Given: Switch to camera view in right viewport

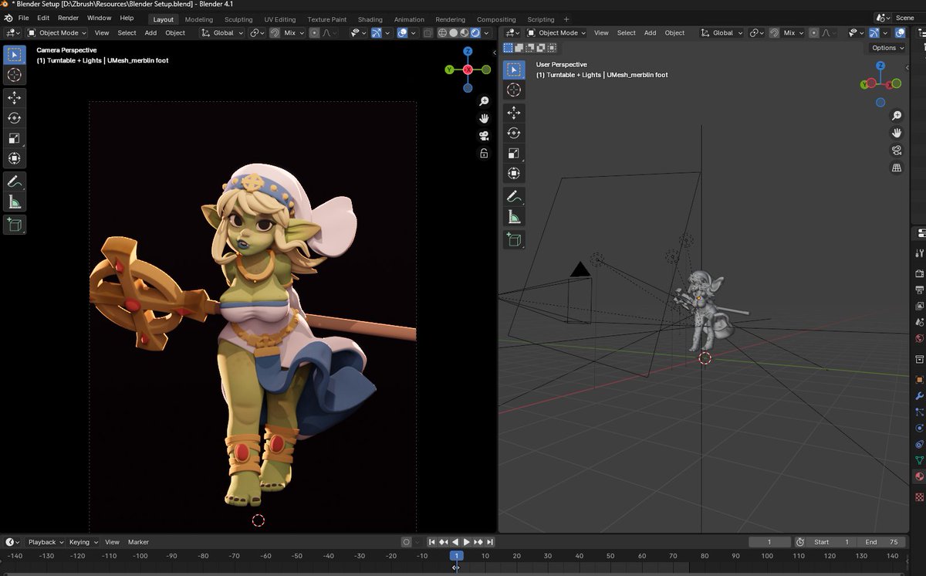Looking at the screenshot, I should click(897, 150).
